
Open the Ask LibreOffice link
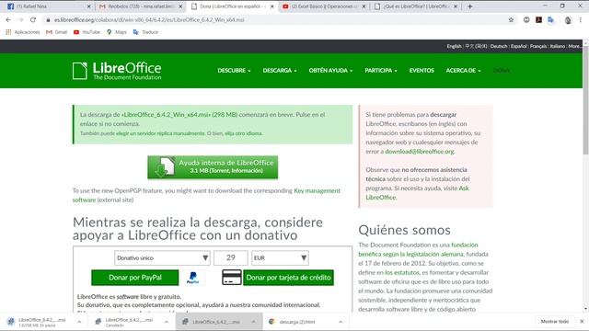[417, 193]
